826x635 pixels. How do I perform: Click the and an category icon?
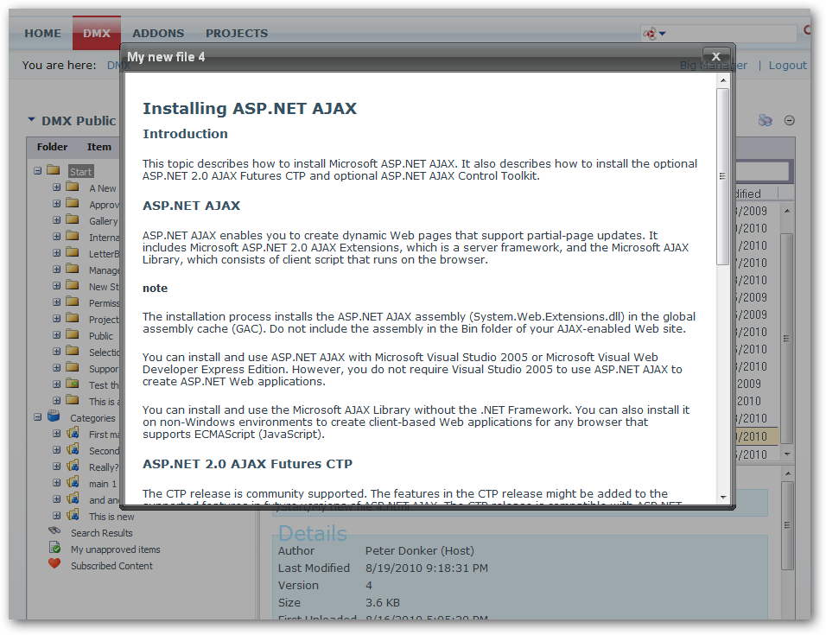click(x=73, y=498)
